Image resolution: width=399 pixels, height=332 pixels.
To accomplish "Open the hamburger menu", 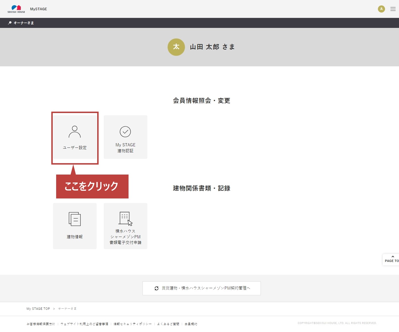I will coord(393,9).
